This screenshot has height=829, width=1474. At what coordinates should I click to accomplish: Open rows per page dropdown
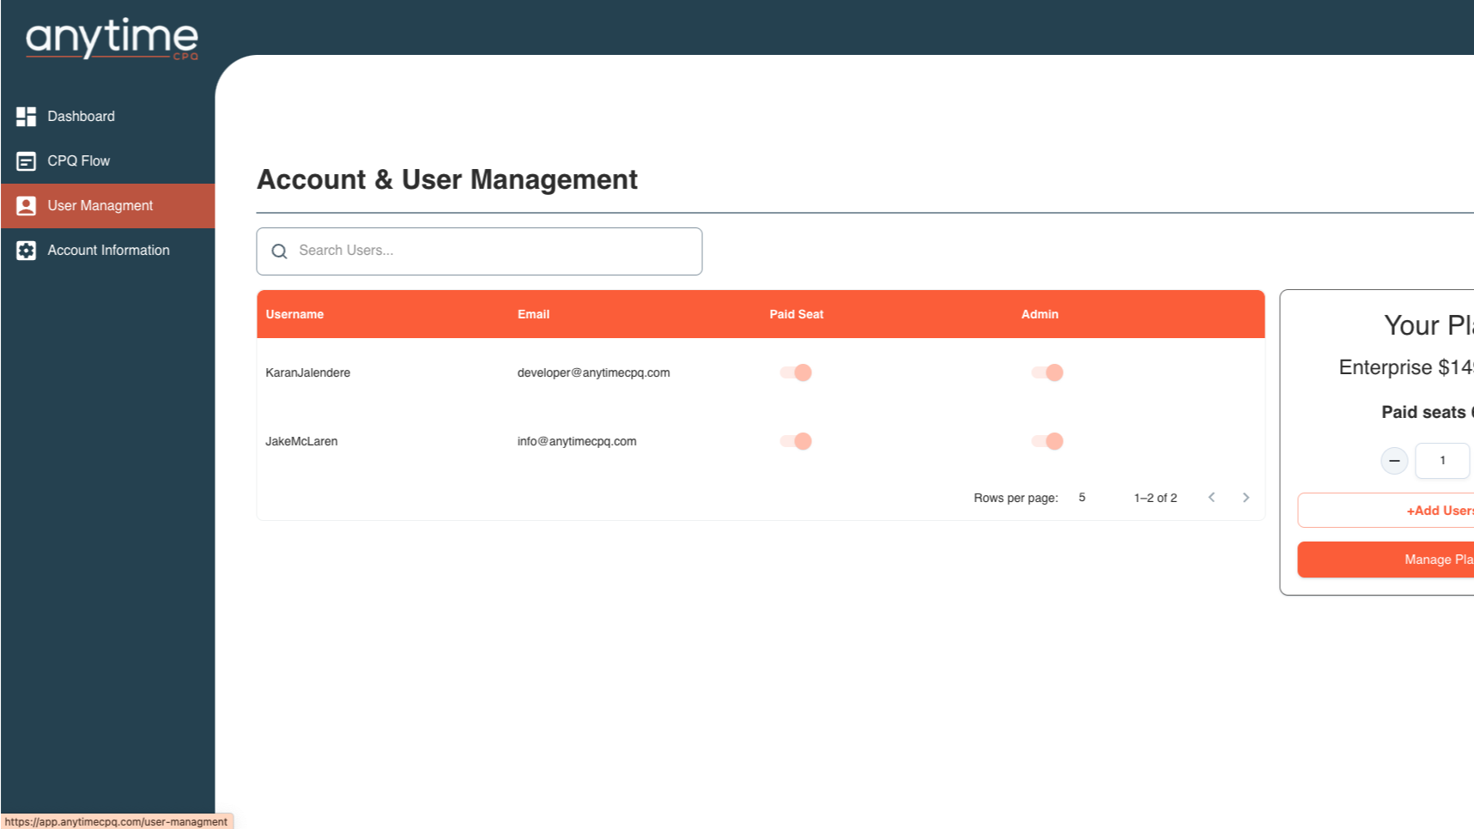(1083, 498)
